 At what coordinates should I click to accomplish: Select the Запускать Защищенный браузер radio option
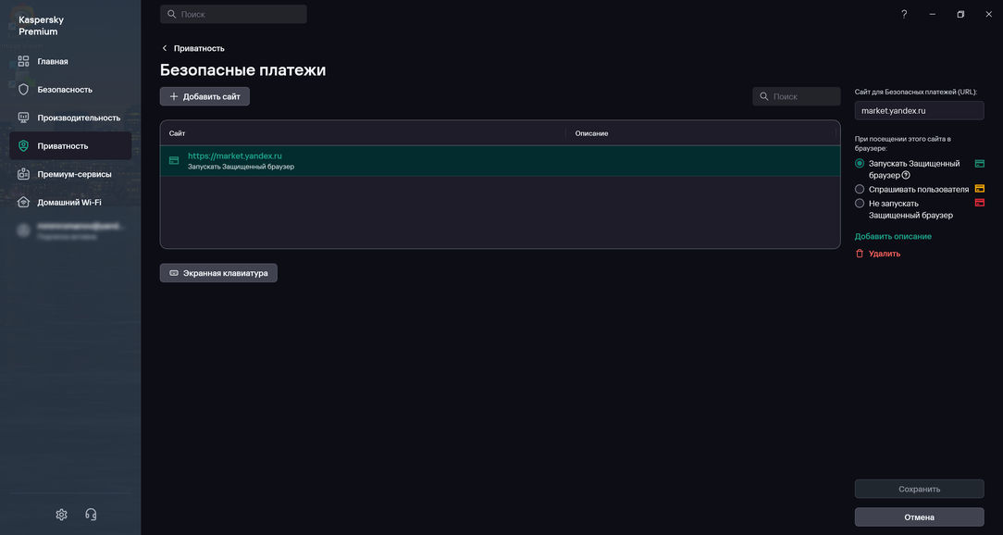pyautogui.click(x=860, y=164)
